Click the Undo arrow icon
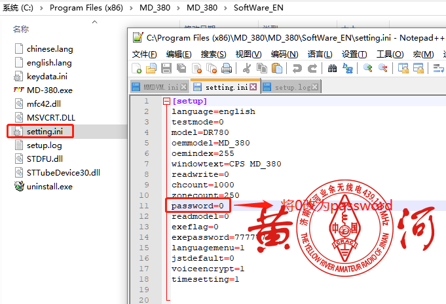This screenshot has height=304, width=446. click(297, 68)
